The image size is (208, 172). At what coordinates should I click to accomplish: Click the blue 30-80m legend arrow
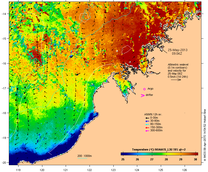coord(147,121)
